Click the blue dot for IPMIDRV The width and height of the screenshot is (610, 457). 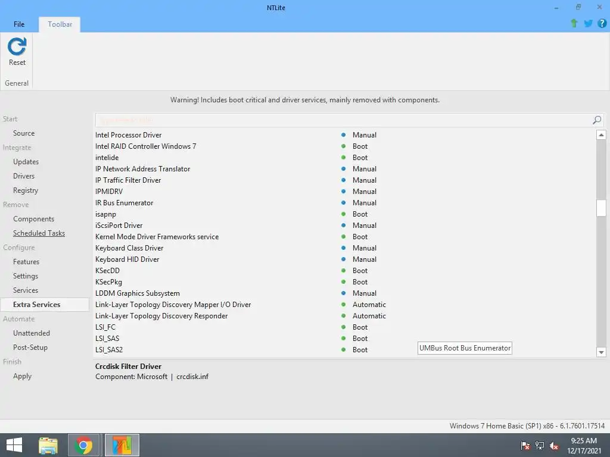coord(344,191)
